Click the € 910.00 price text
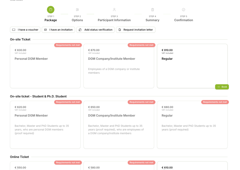The height and width of the screenshot is (170, 240). (x=167, y=50)
